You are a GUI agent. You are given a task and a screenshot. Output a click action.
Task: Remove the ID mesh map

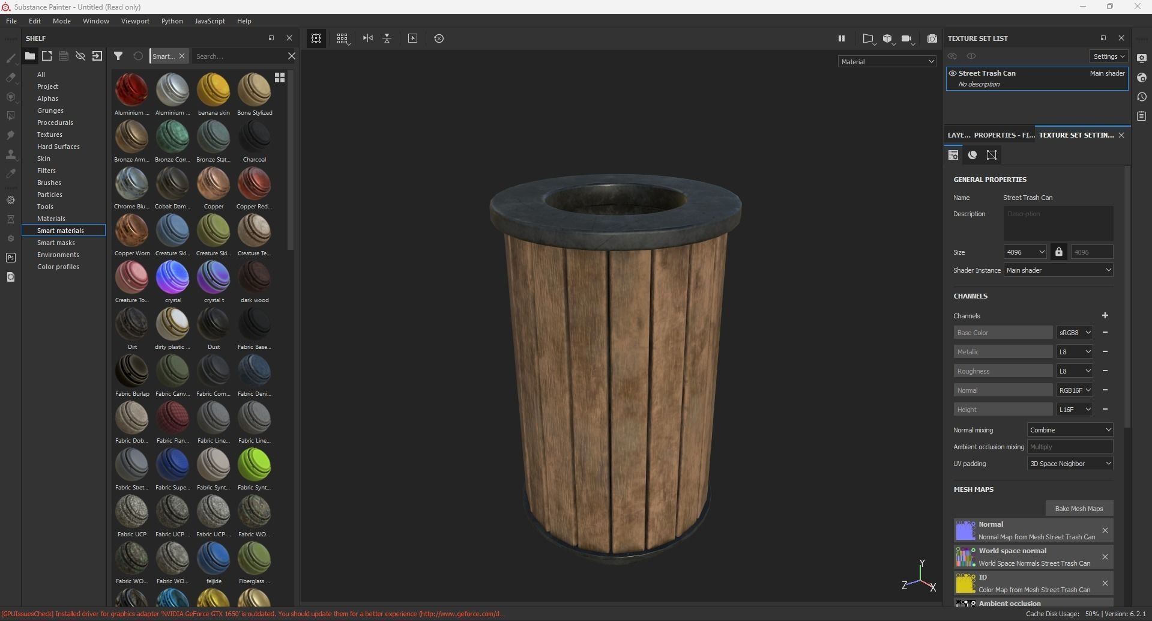tap(1105, 583)
